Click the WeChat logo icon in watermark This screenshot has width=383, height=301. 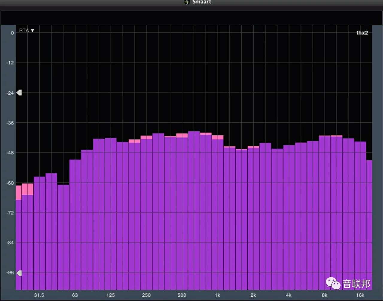tap(333, 283)
